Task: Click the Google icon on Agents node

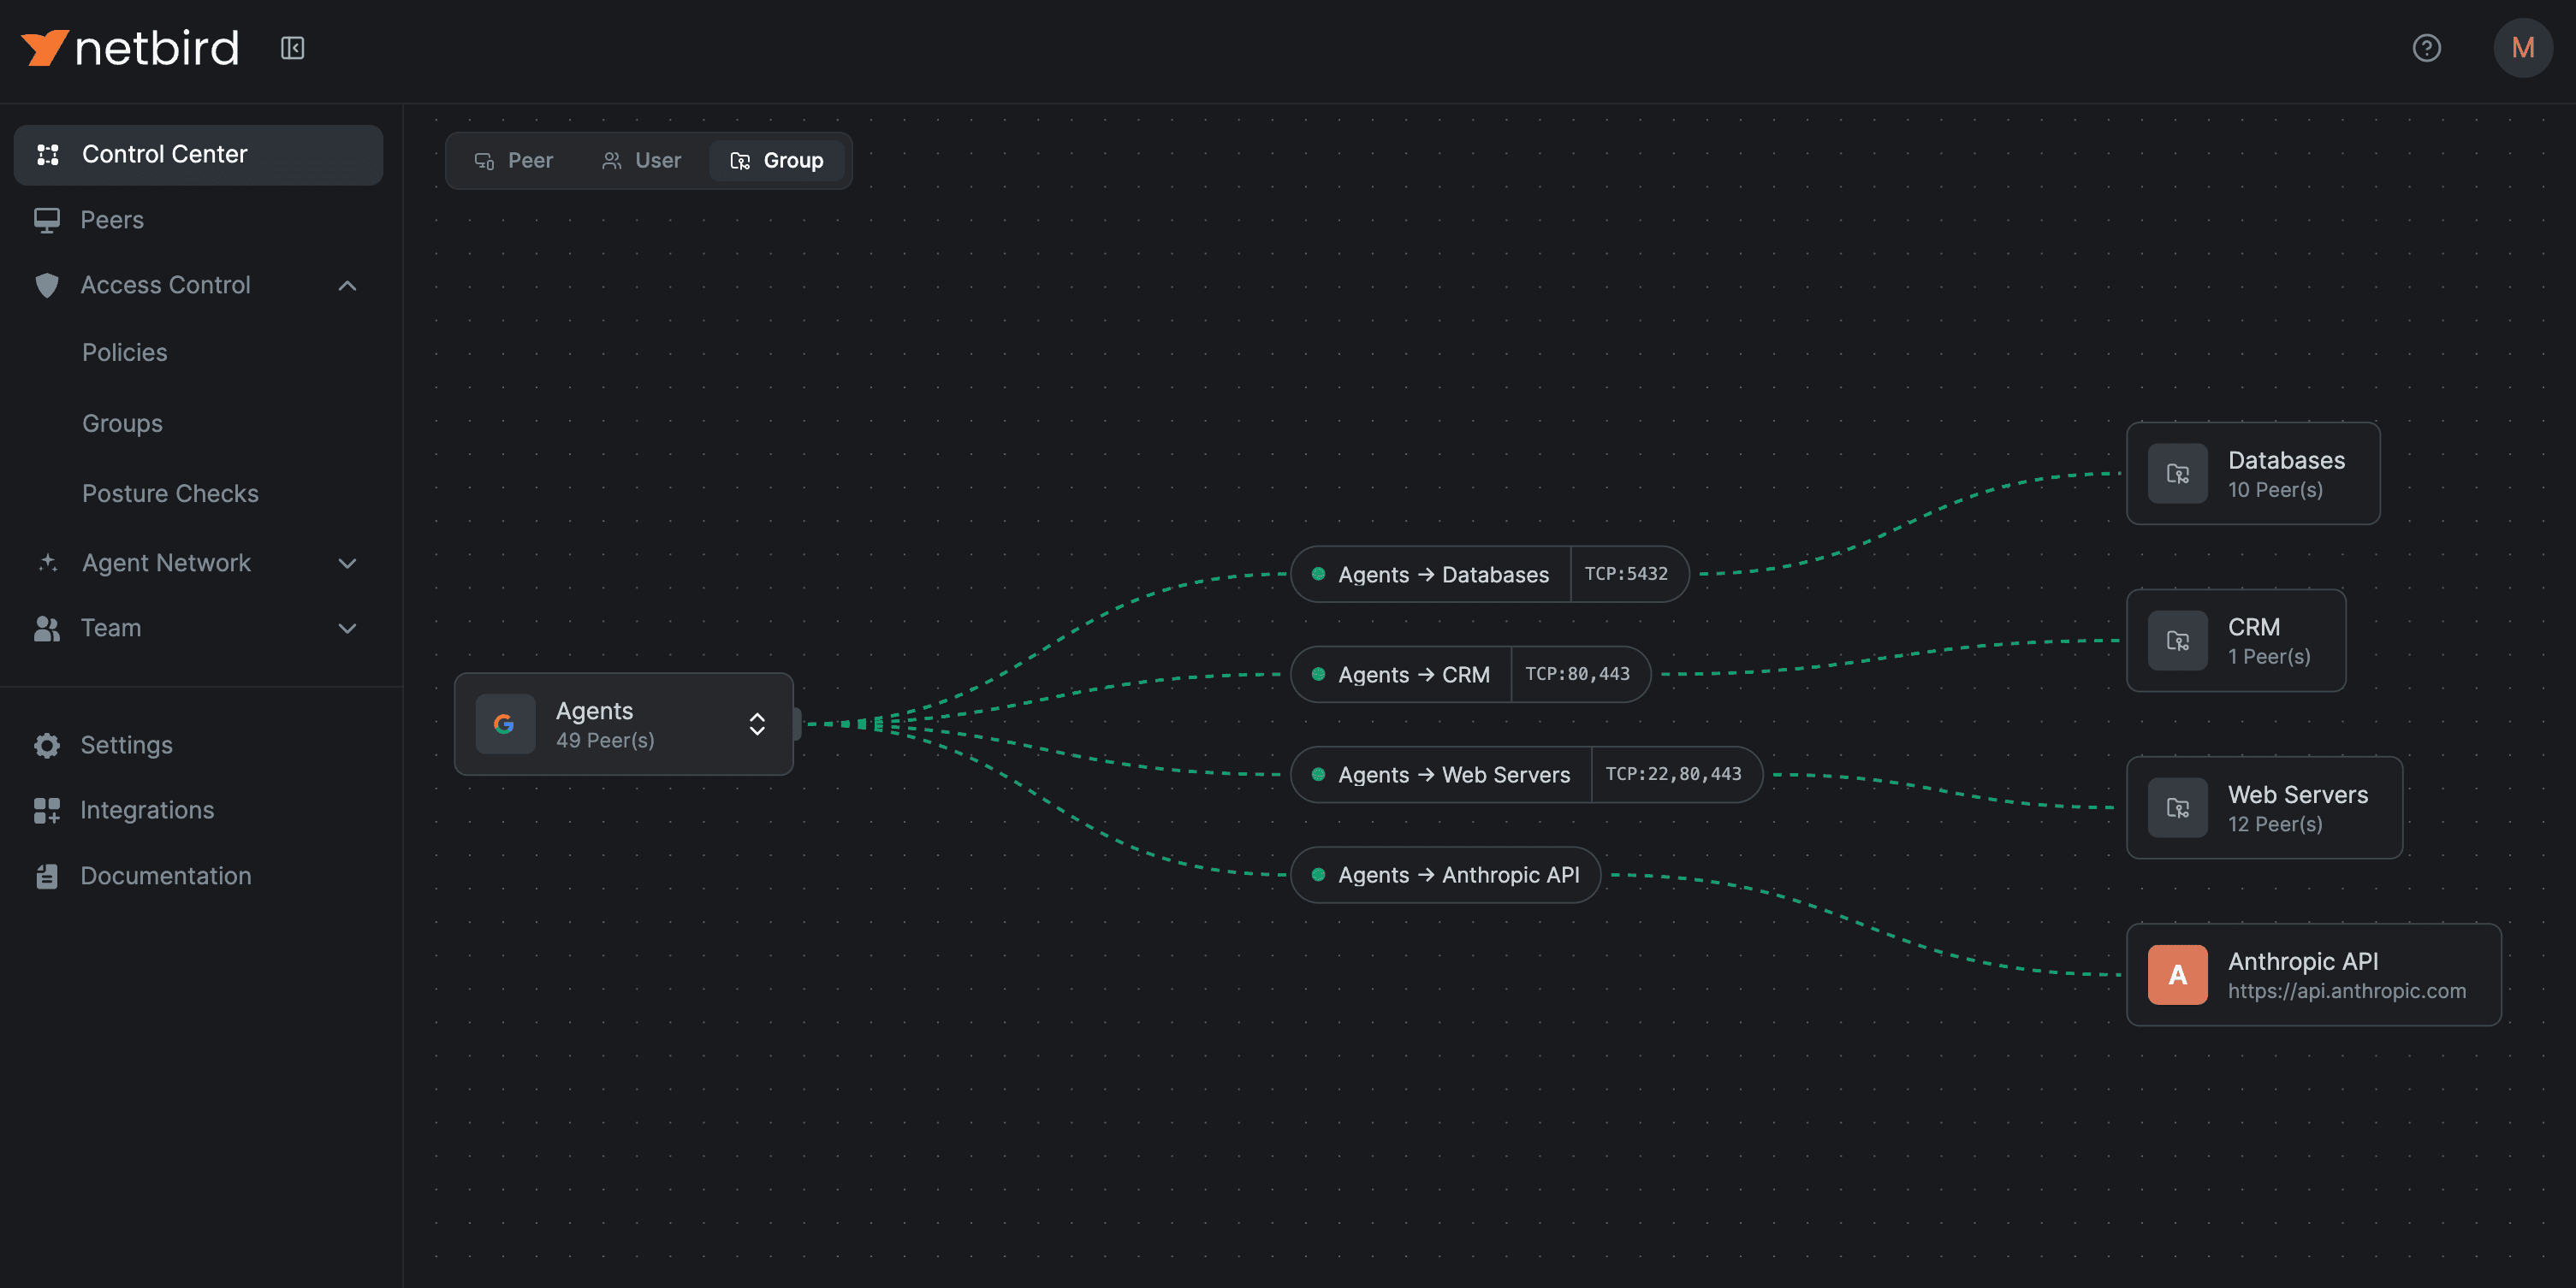Action: (x=505, y=724)
